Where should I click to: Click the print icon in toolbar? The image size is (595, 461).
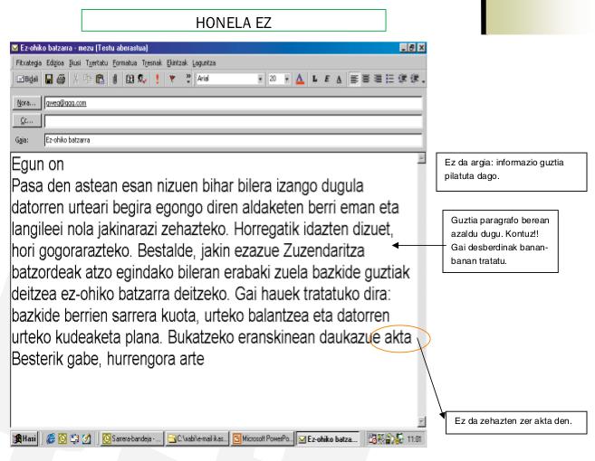[62, 79]
